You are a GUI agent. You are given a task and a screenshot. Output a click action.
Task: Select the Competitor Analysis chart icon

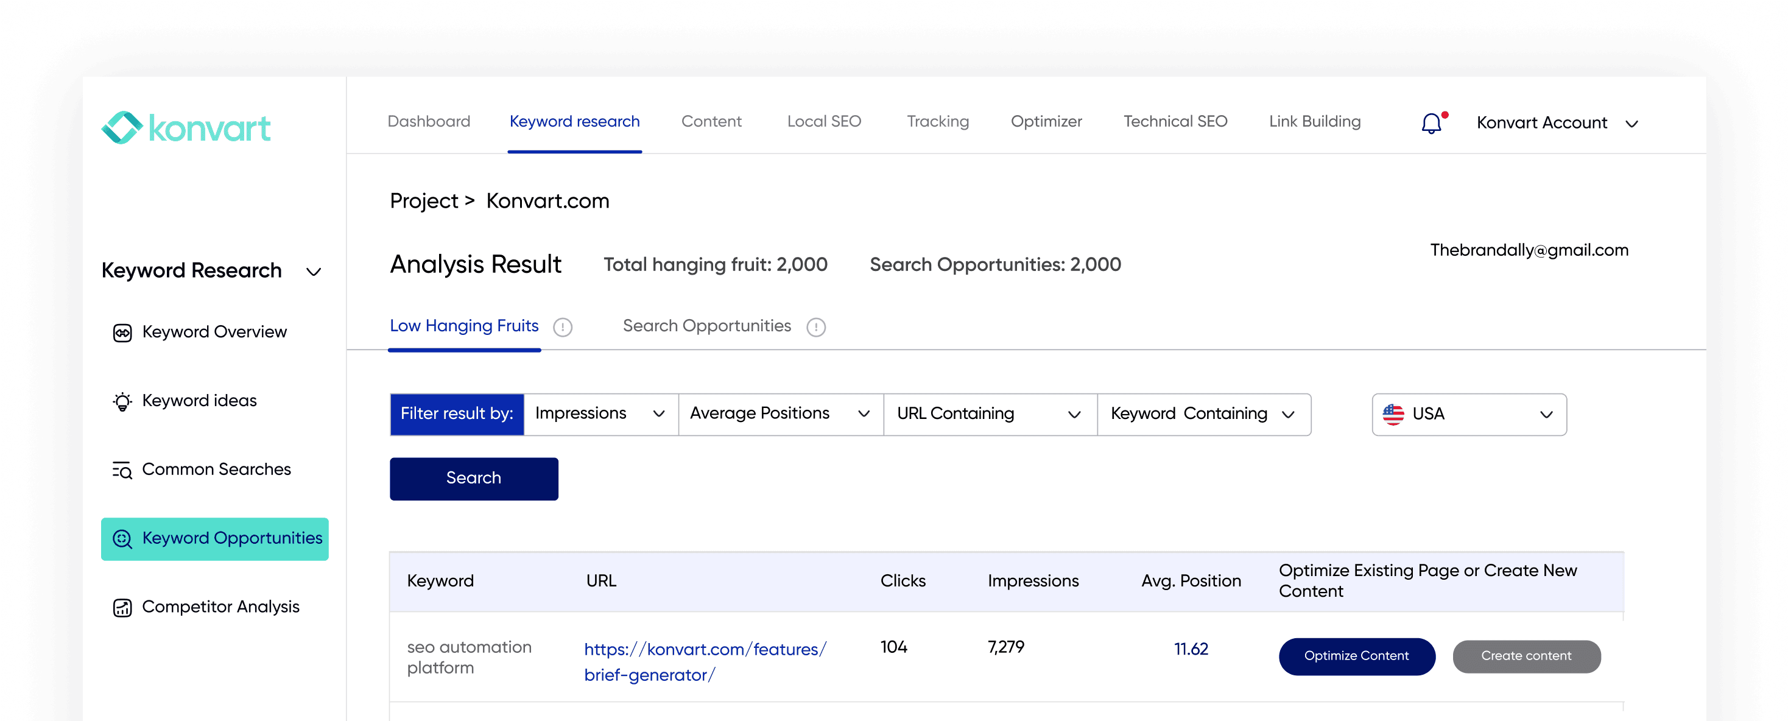122,607
